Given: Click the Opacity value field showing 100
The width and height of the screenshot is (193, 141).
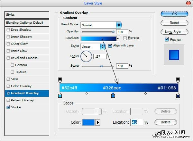Looking at the screenshot, I should pyautogui.click(x=122, y=32).
